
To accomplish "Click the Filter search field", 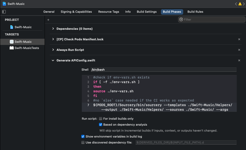I will click(x=212, y=19).
